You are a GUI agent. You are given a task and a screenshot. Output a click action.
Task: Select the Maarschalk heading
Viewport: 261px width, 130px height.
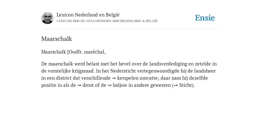pos(57,39)
